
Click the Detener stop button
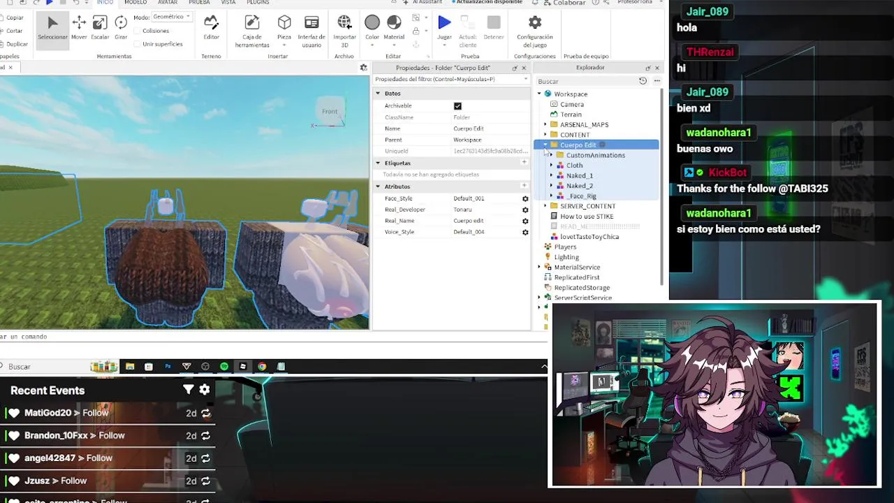tap(494, 27)
